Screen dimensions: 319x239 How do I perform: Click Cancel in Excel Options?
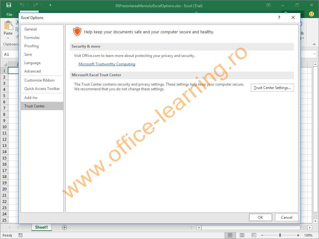click(x=287, y=218)
